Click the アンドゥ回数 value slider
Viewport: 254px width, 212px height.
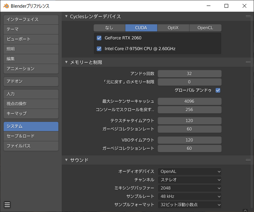tap(190, 73)
